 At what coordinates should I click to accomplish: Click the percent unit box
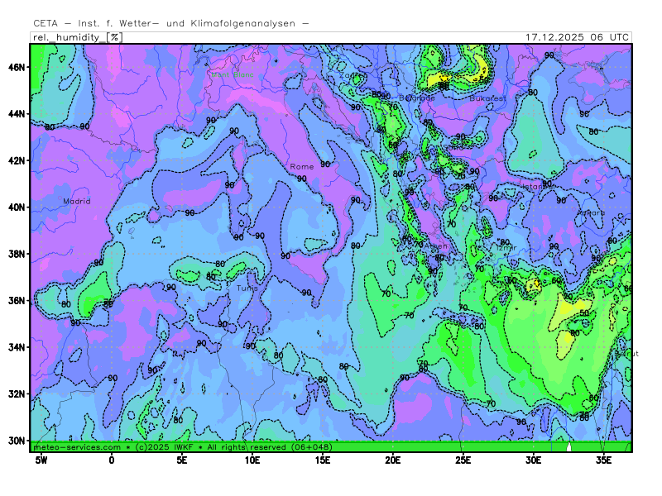point(114,37)
